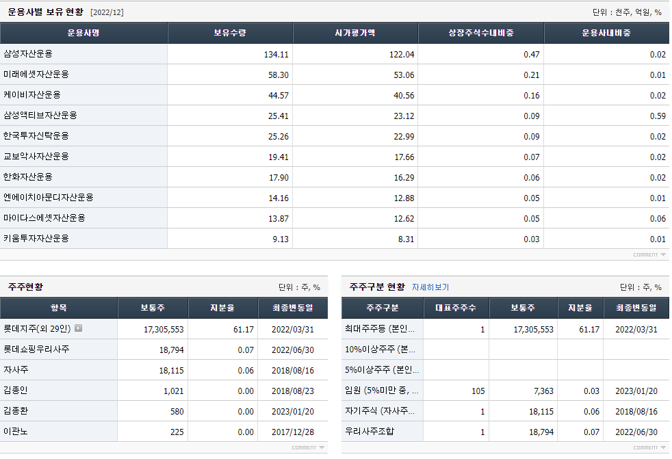Click the 0.47 상장주식수내비중 value
This screenshot has height=459, width=672.
point(532,55)
